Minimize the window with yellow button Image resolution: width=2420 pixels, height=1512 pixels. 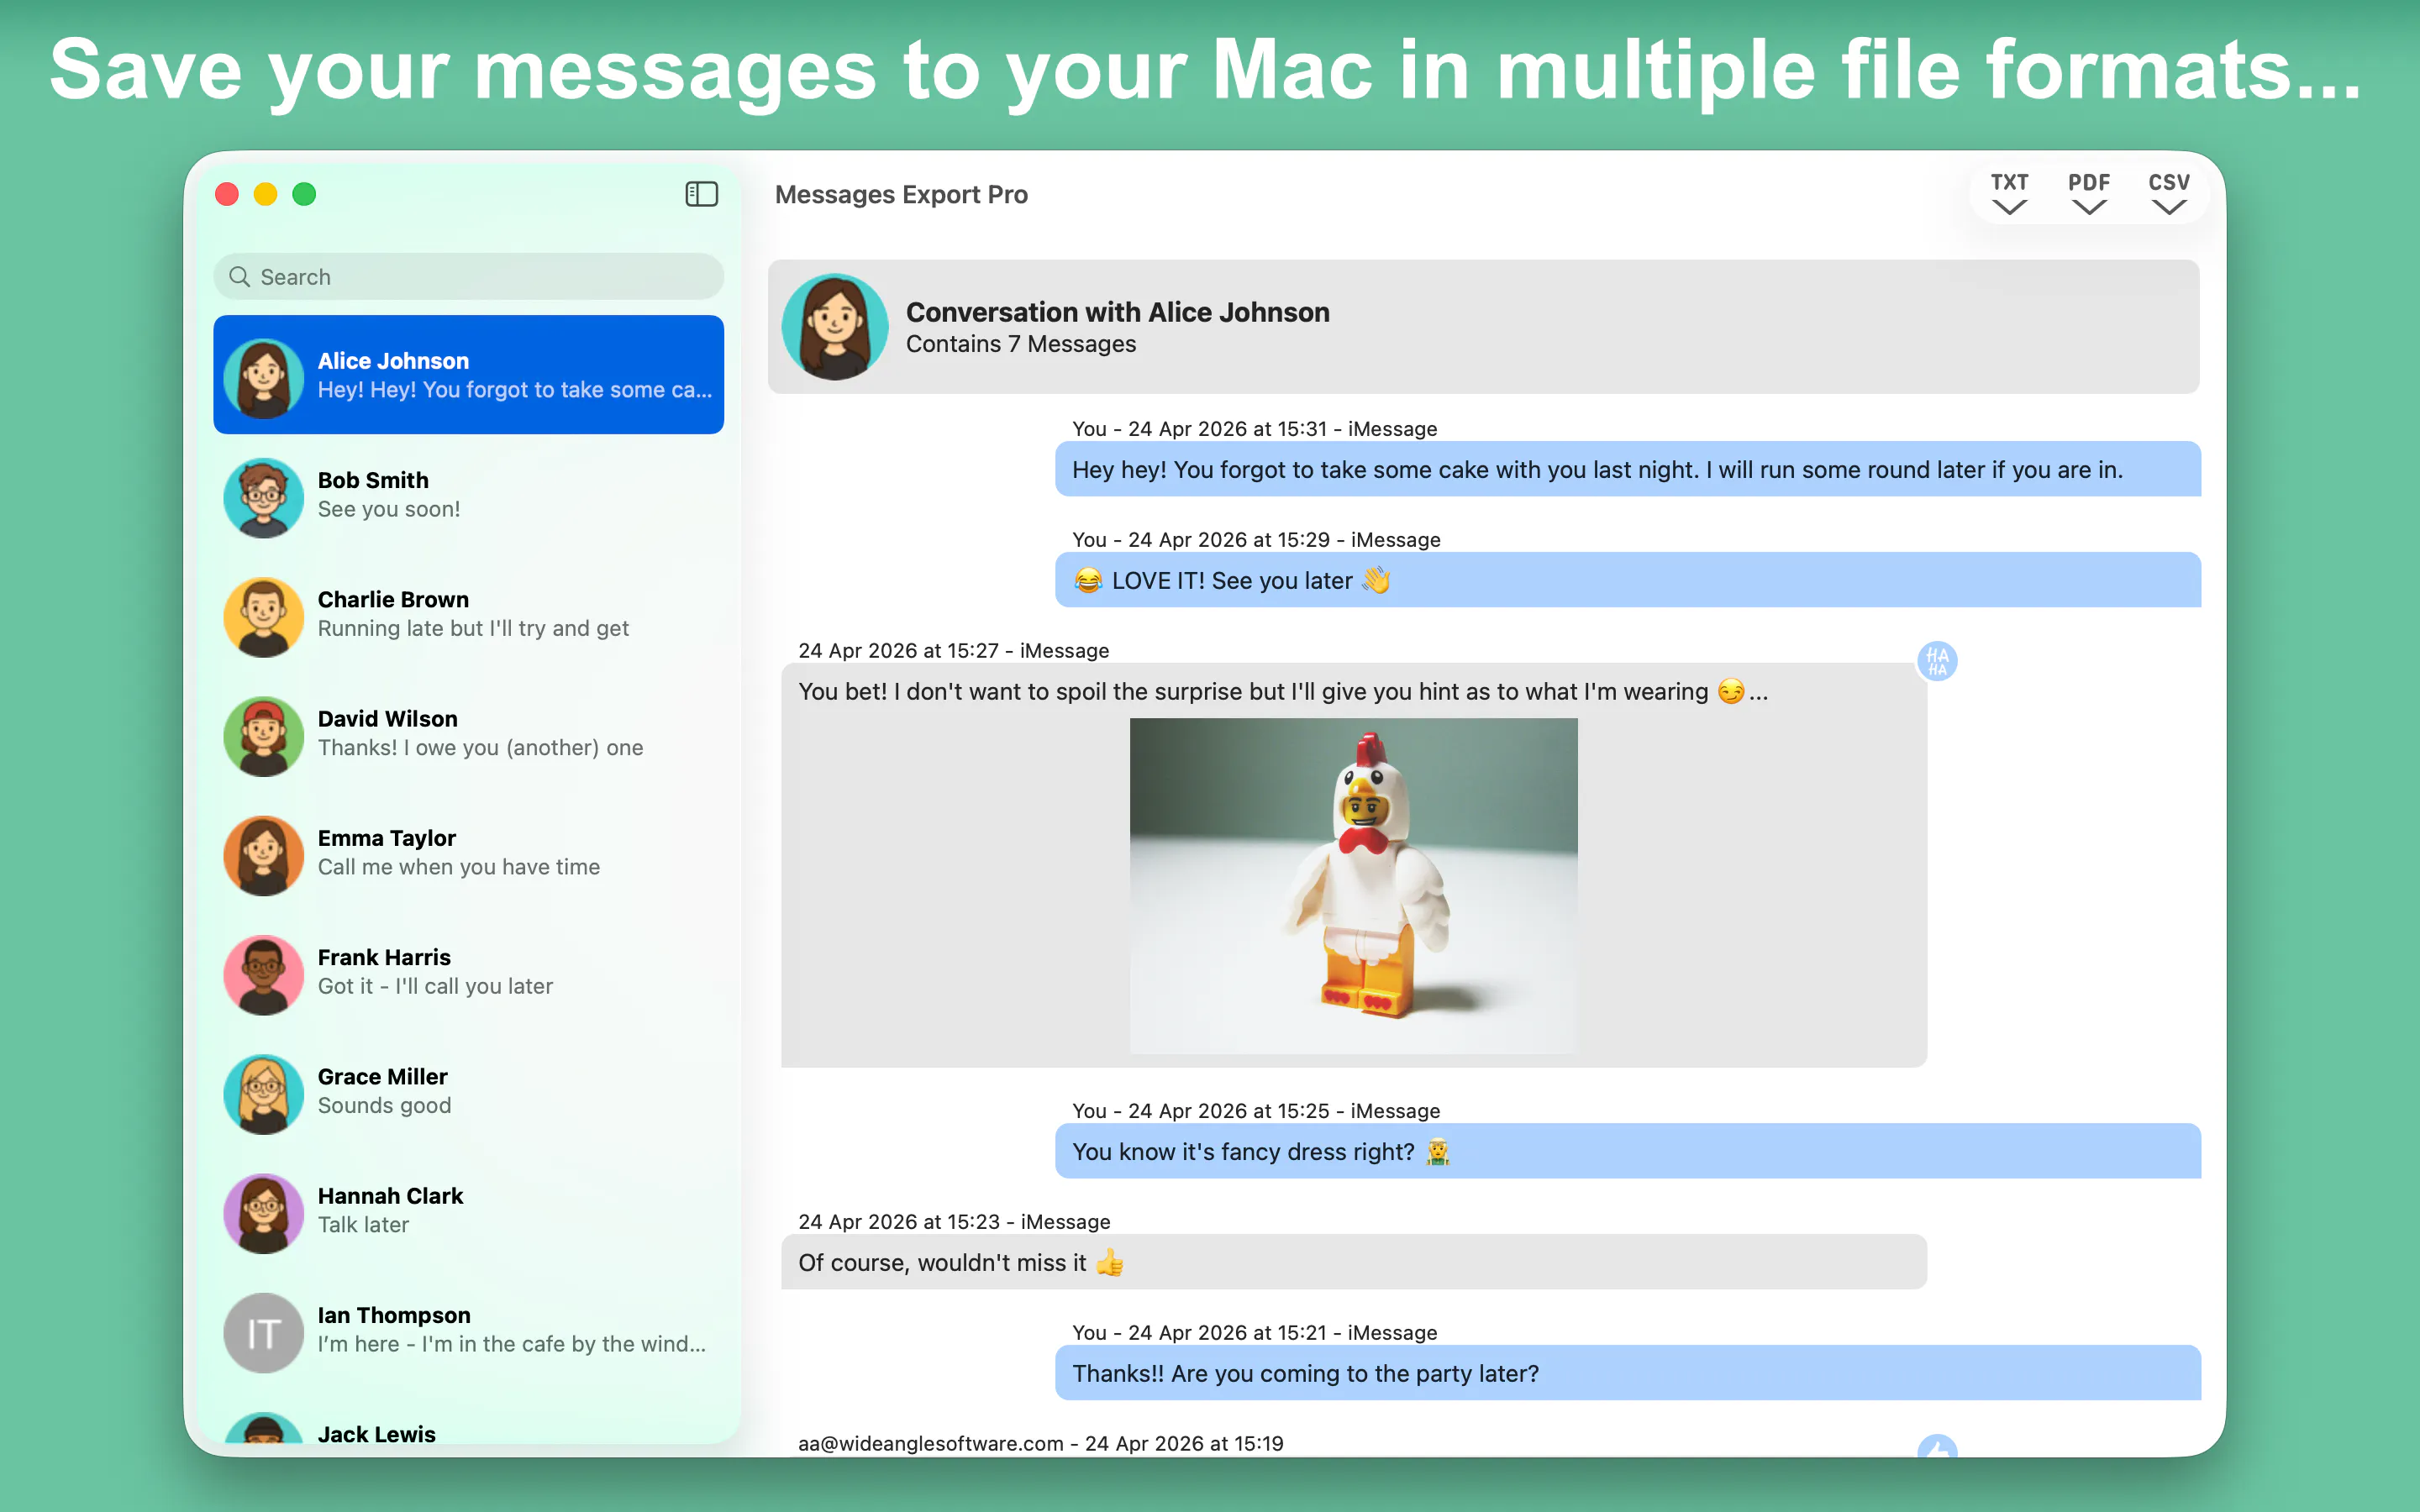265,194
